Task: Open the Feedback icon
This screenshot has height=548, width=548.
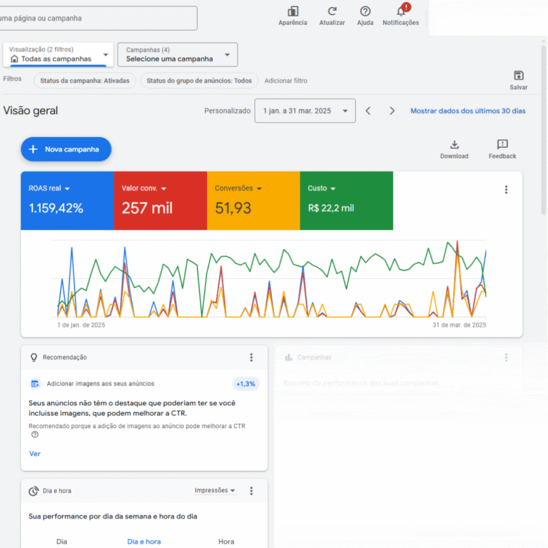Action: pos(502,144)
